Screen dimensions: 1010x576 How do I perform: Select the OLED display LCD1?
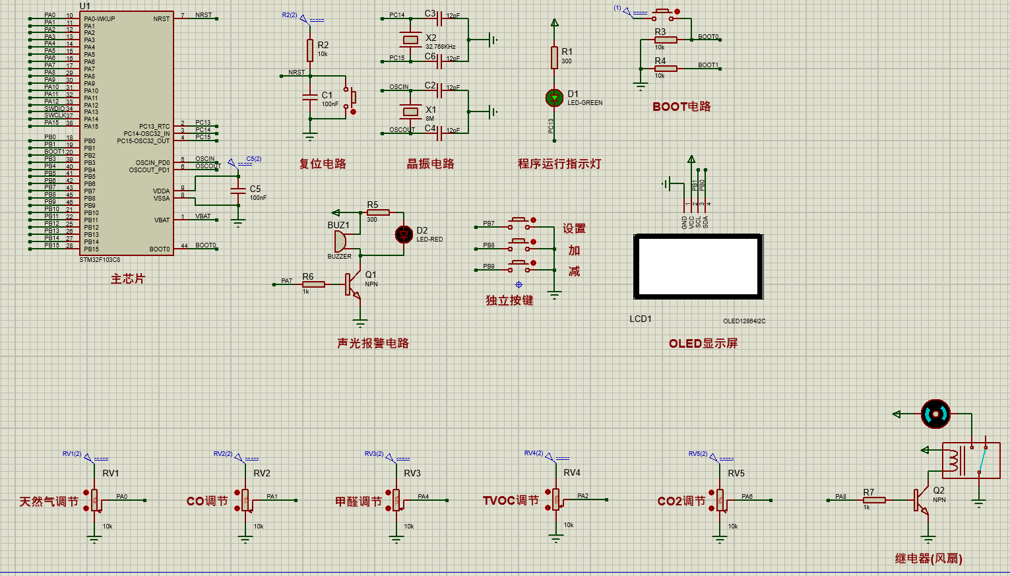pyautogui.click(x=699, y=266)
